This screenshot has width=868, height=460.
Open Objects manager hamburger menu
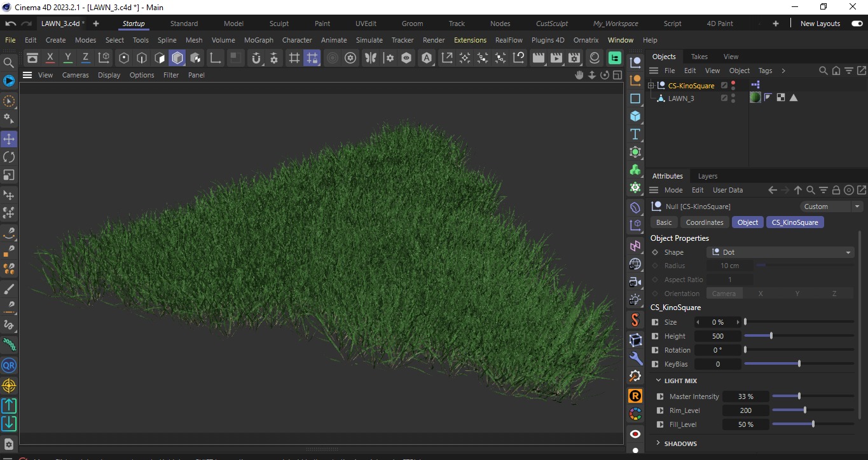pyautogui.click(x=654, y=71)
